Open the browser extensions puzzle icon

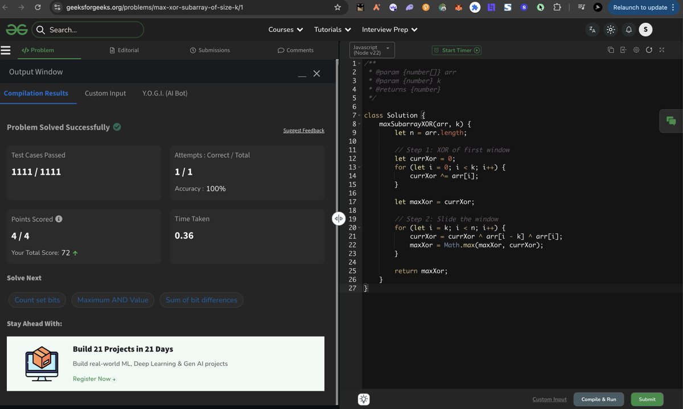(557, 7)
